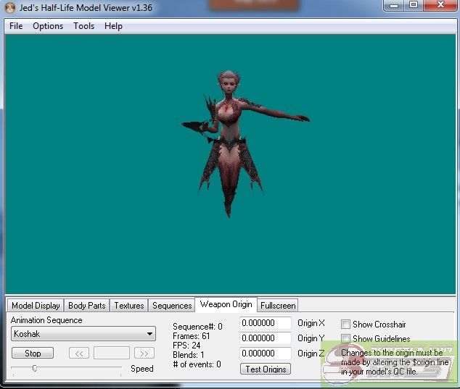Switch to the Textures tab
The image size is (460, 389).
pyautogui.click(x=128, y=306)
